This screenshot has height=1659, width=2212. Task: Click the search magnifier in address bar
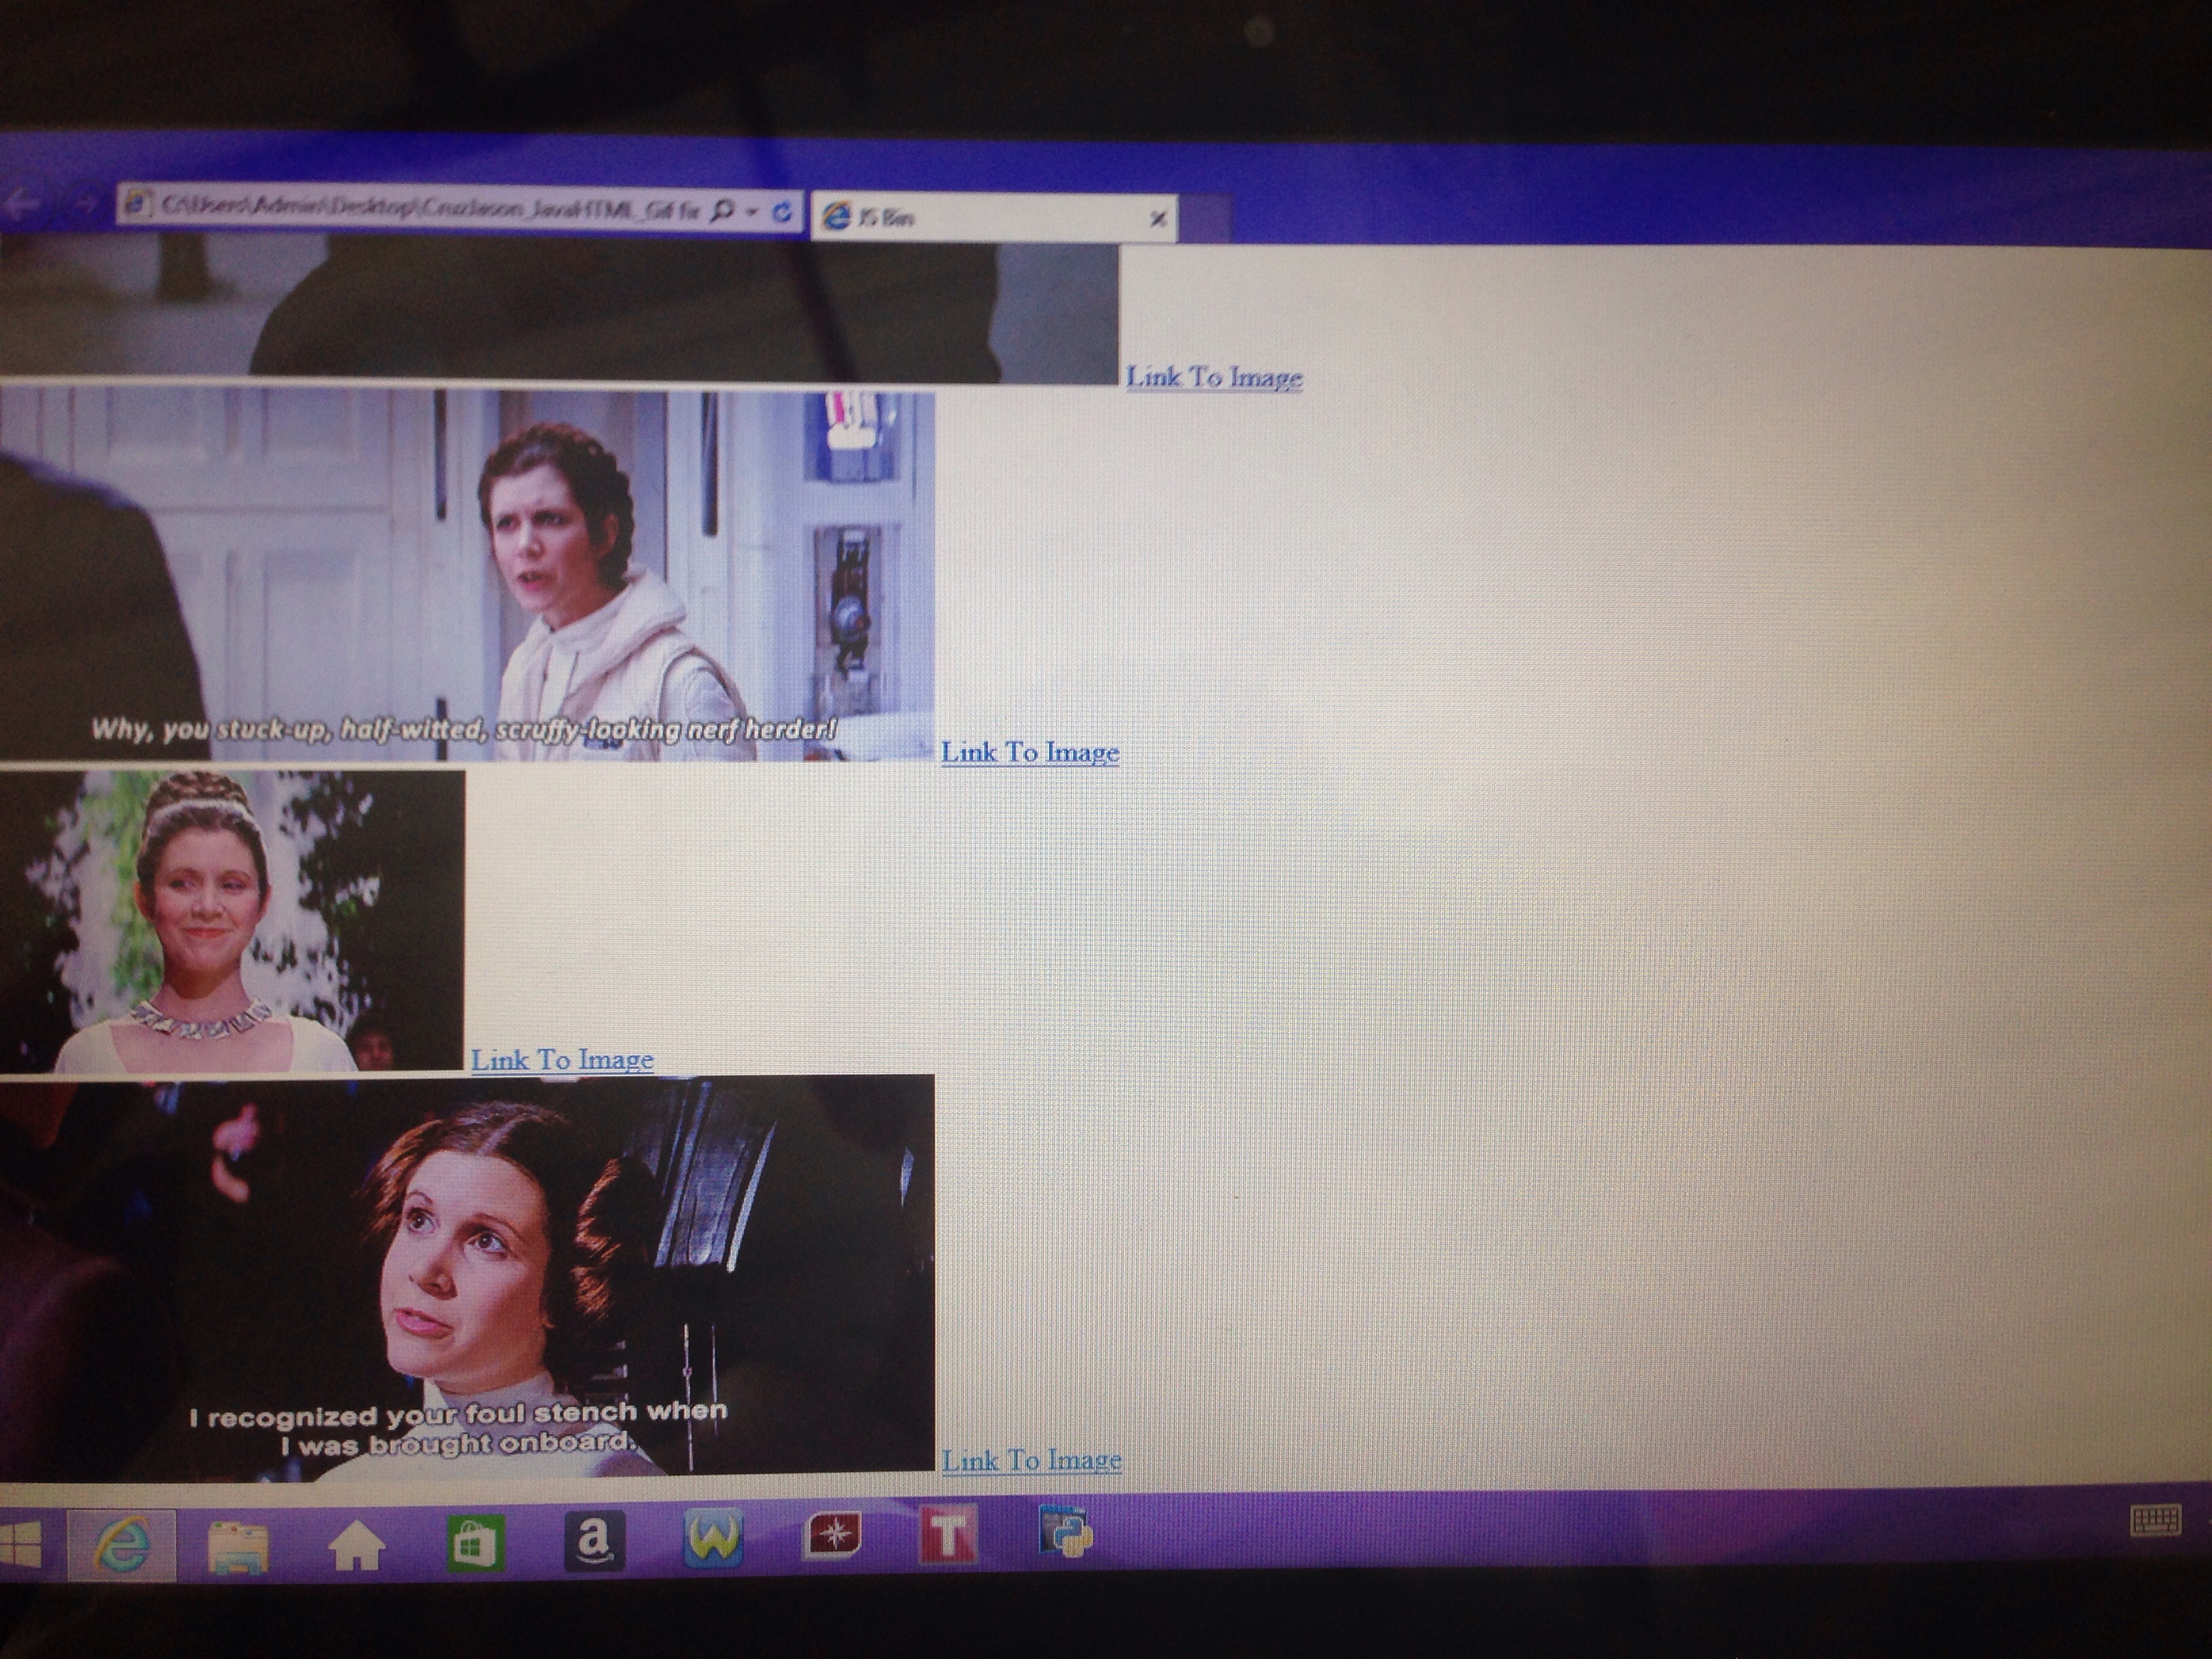723,211
